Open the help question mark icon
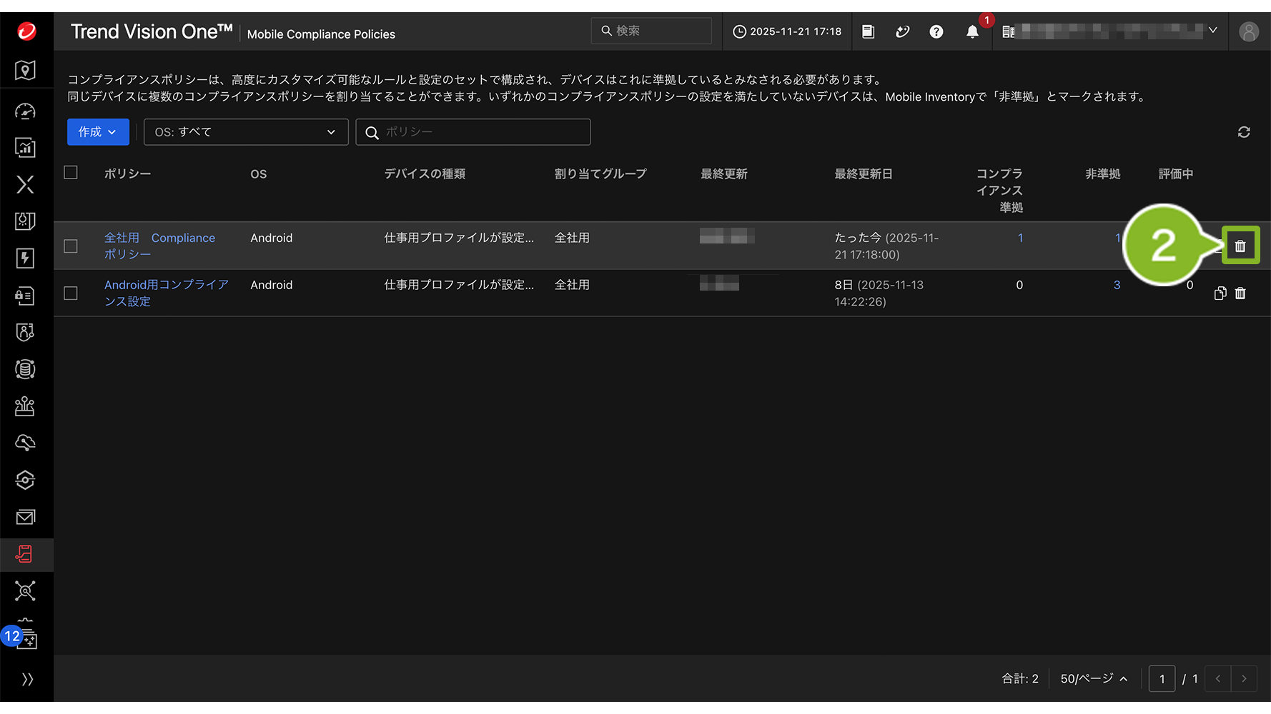1271x714 pixels. 936,31
